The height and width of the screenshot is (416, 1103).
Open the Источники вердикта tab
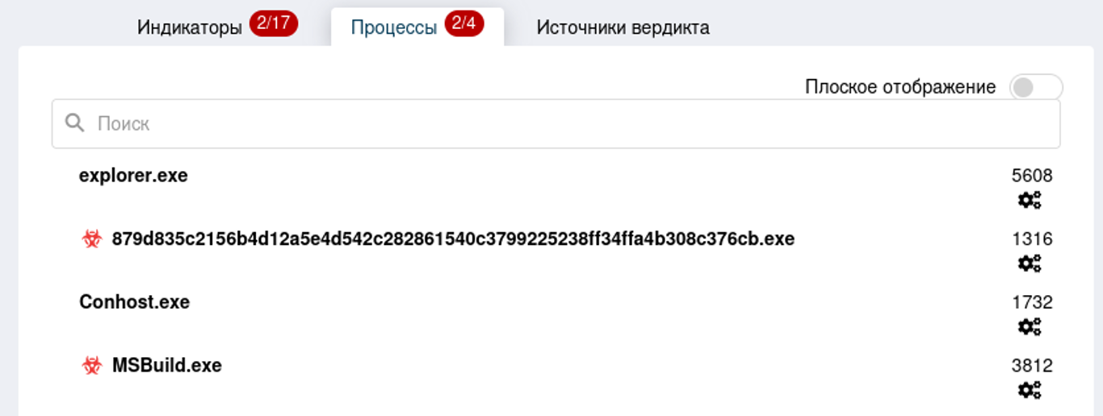pos(623,27)
